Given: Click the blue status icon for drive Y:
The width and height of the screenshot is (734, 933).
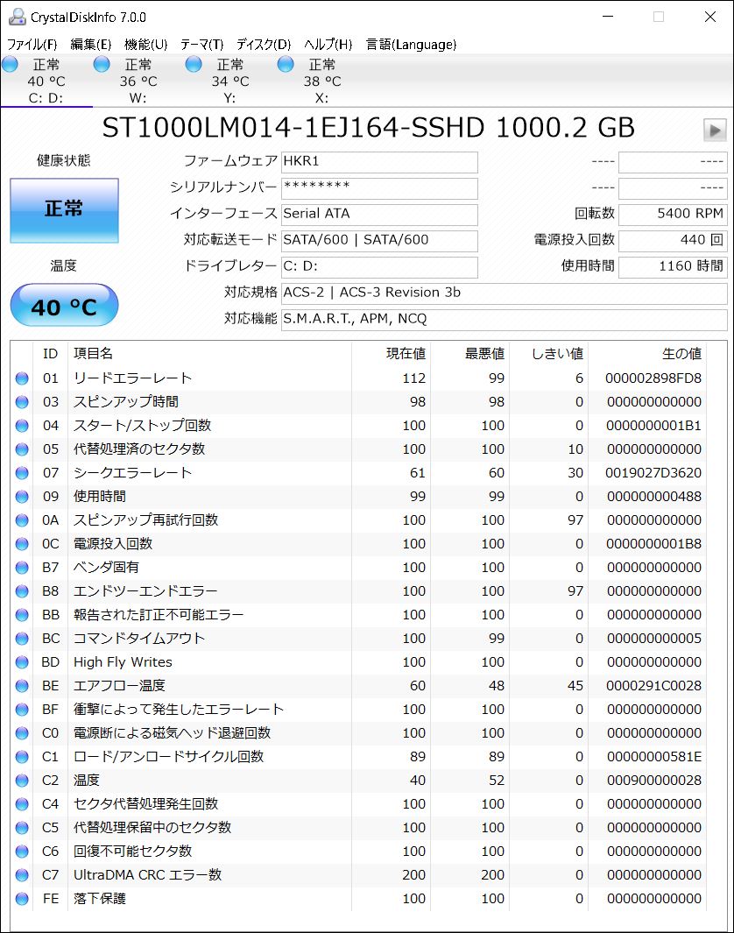Looking at the screenshot, I should [193, 63].
